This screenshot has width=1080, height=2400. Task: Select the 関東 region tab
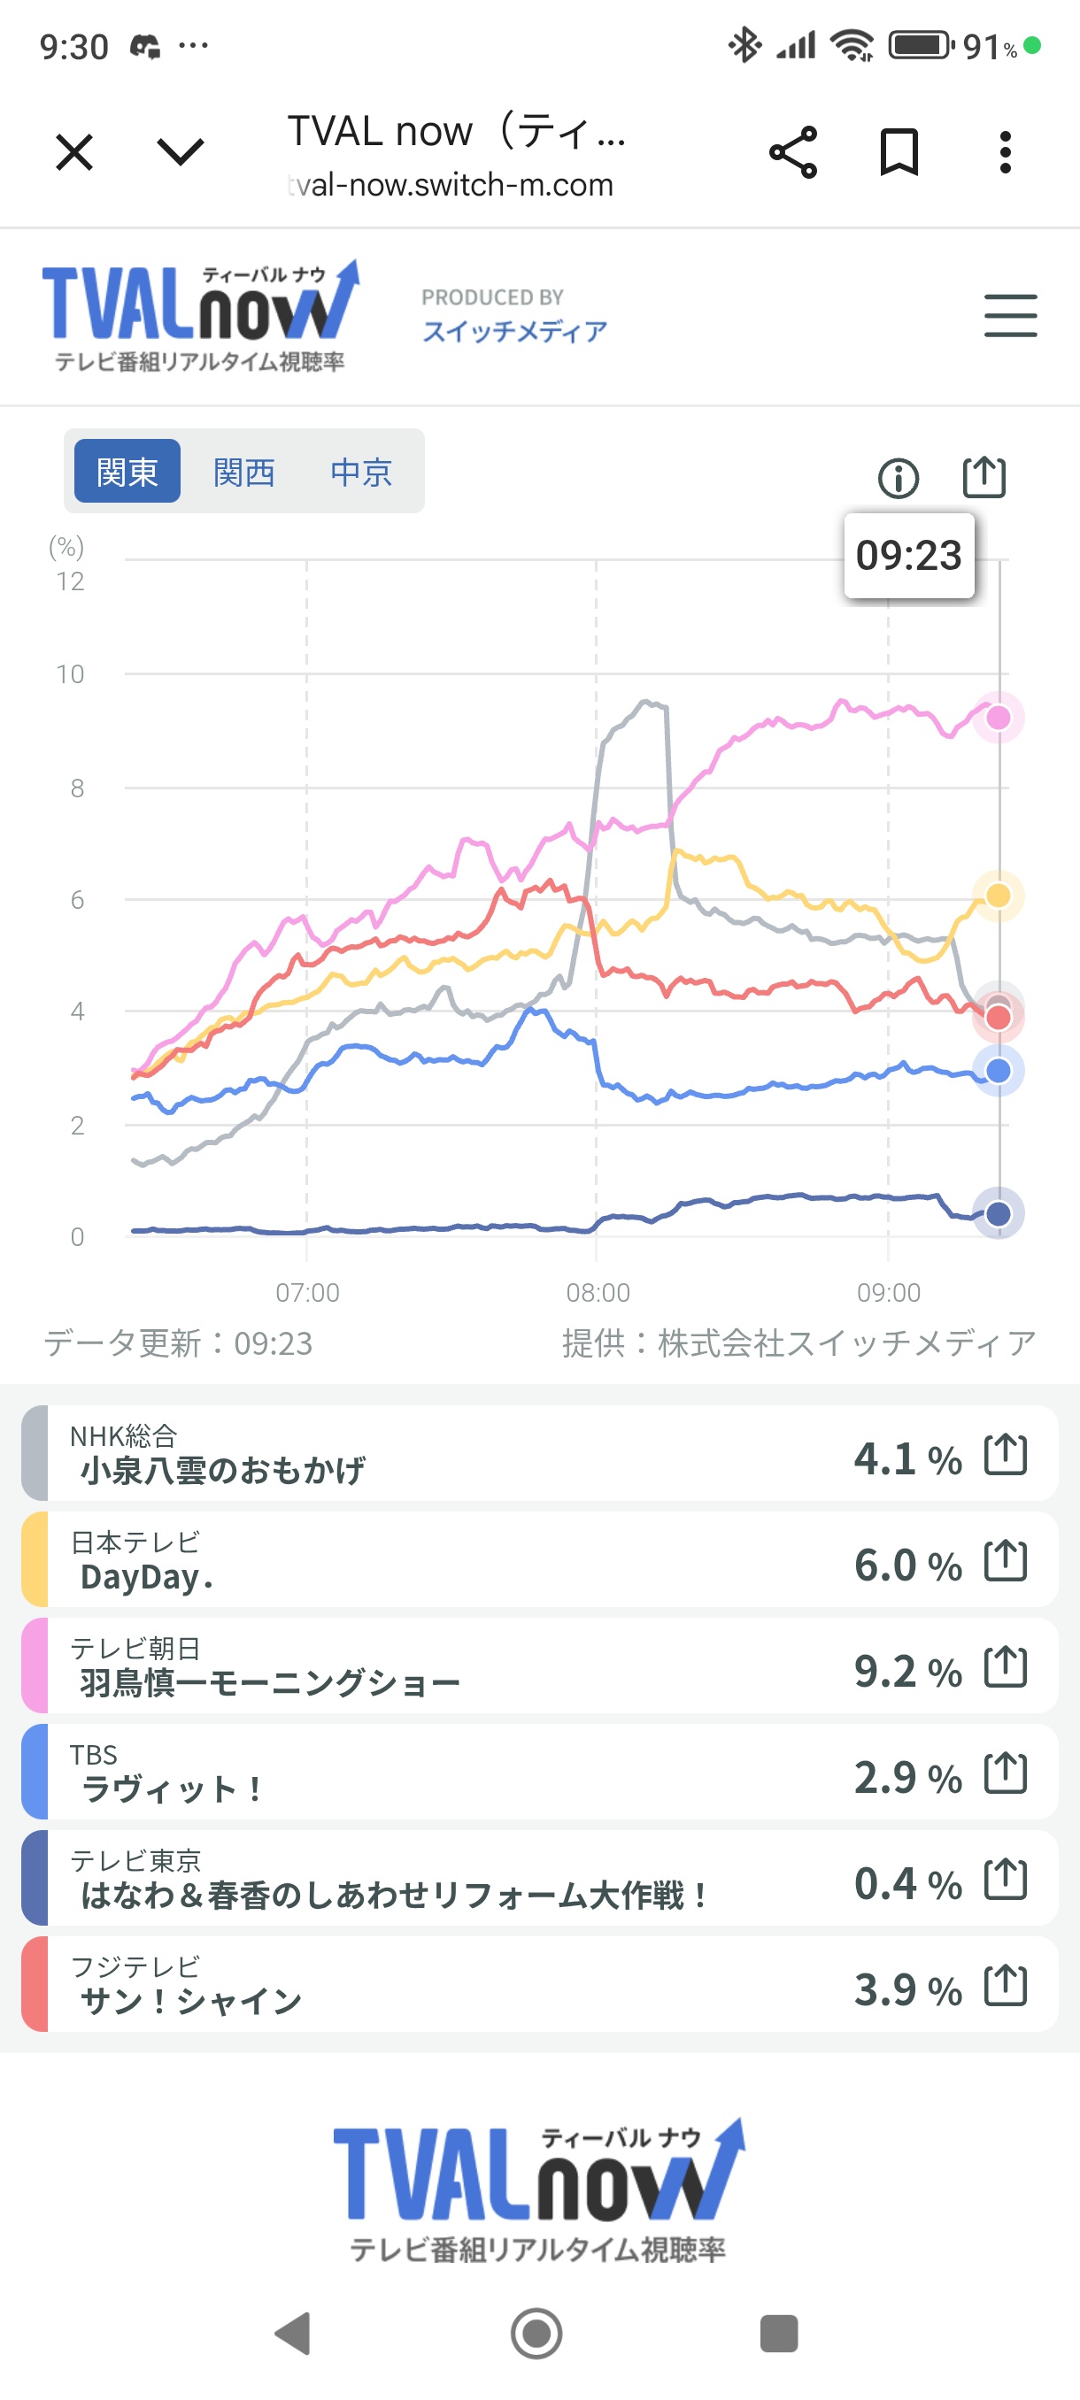pos(127,472)
